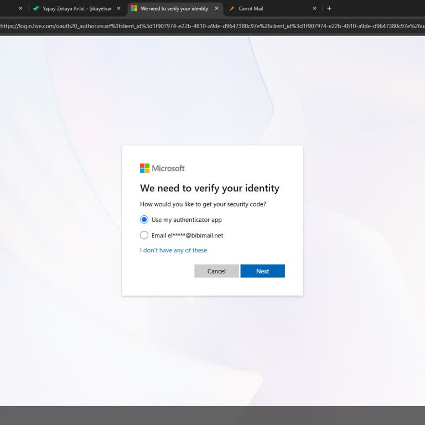This screenshot has height=425, width=425.
Task: Open 'I don't have any of these' link
Action: pyautogui.click(x=173, y=250)
